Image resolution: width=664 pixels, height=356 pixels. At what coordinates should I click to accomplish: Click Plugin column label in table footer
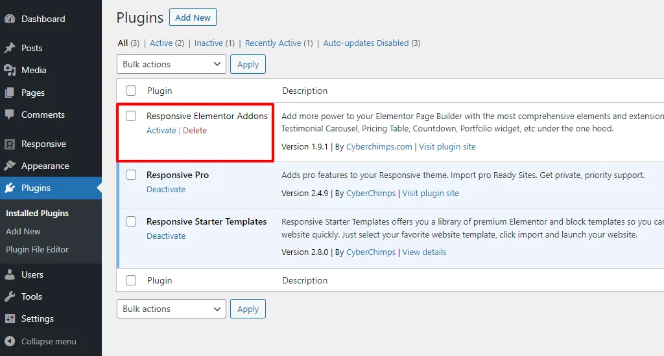point(160,281)
